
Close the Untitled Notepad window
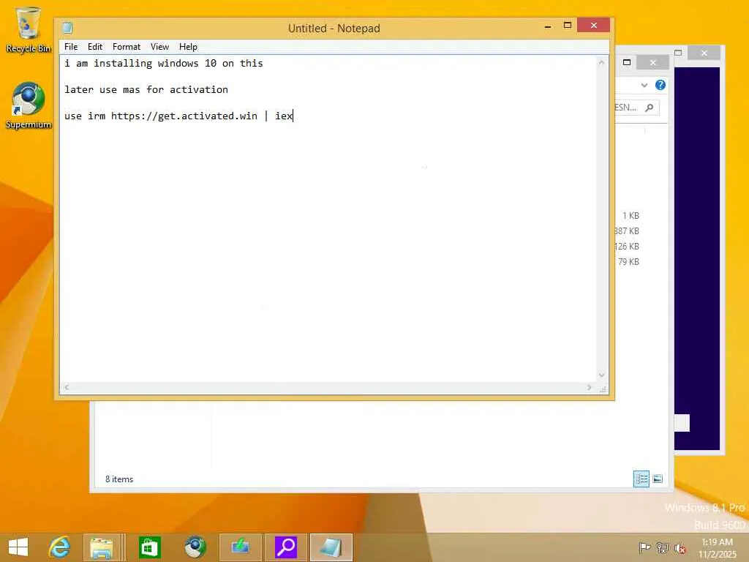pyautogui.click(x=594, y=26)
